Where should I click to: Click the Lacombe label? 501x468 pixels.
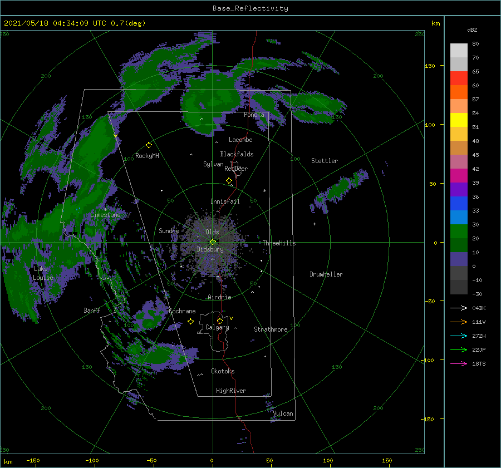click(x=240, y=140)
